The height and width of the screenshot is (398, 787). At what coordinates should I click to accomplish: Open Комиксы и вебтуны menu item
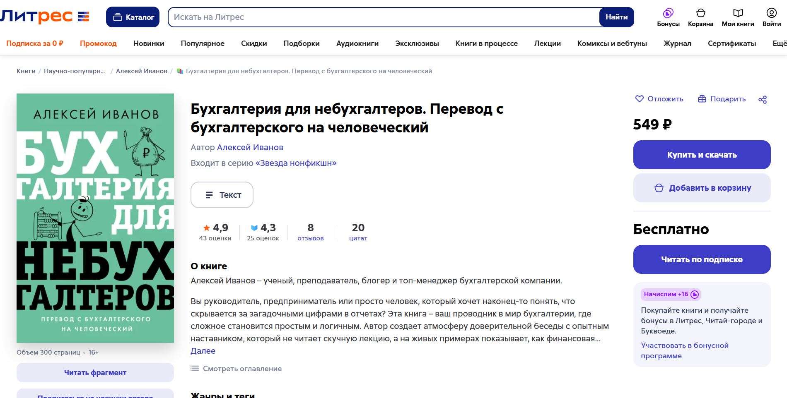click(612, 43)
